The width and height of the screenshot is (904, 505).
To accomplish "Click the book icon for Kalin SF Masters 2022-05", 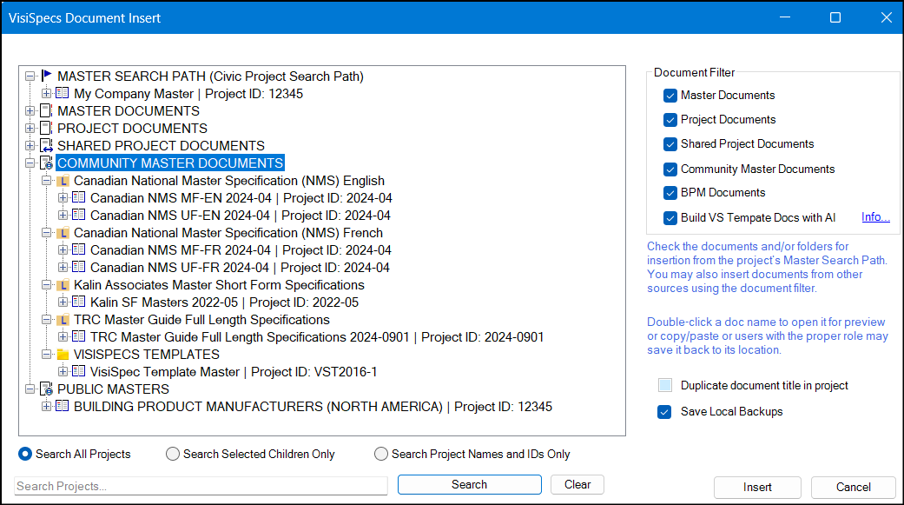I will coord(79,302).
